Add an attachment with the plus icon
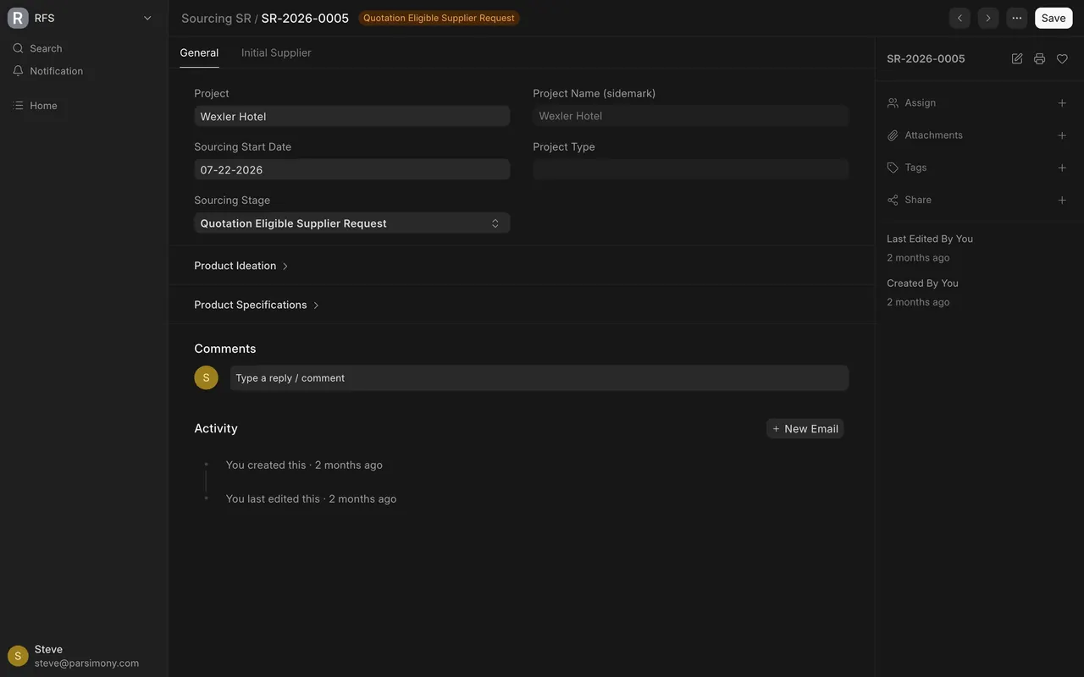Screen dimensions: 1084x677 1062,135
